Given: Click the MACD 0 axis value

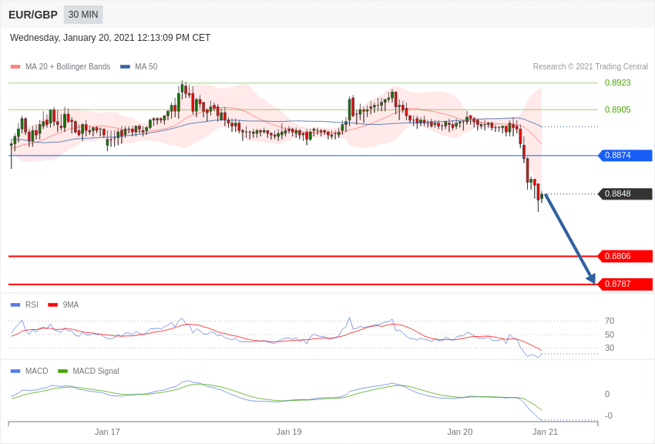Looking at the screenshot, I should [607, 394].
